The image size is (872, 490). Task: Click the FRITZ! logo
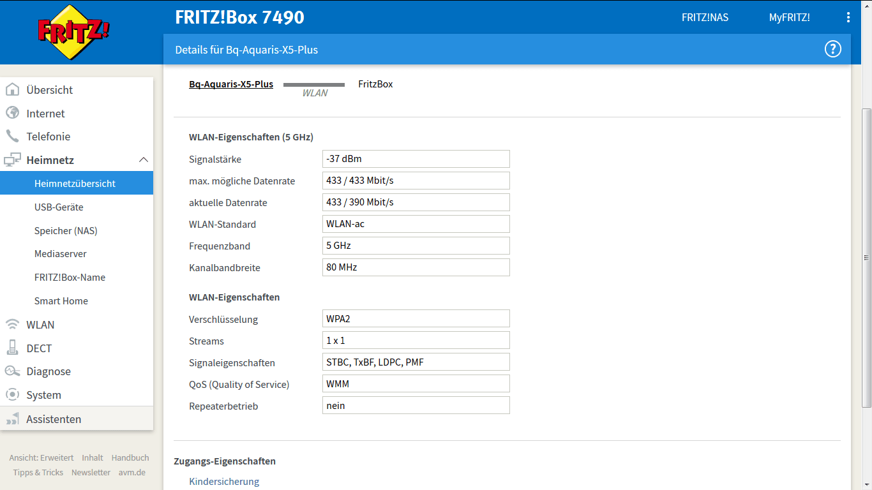pos(75,32)
